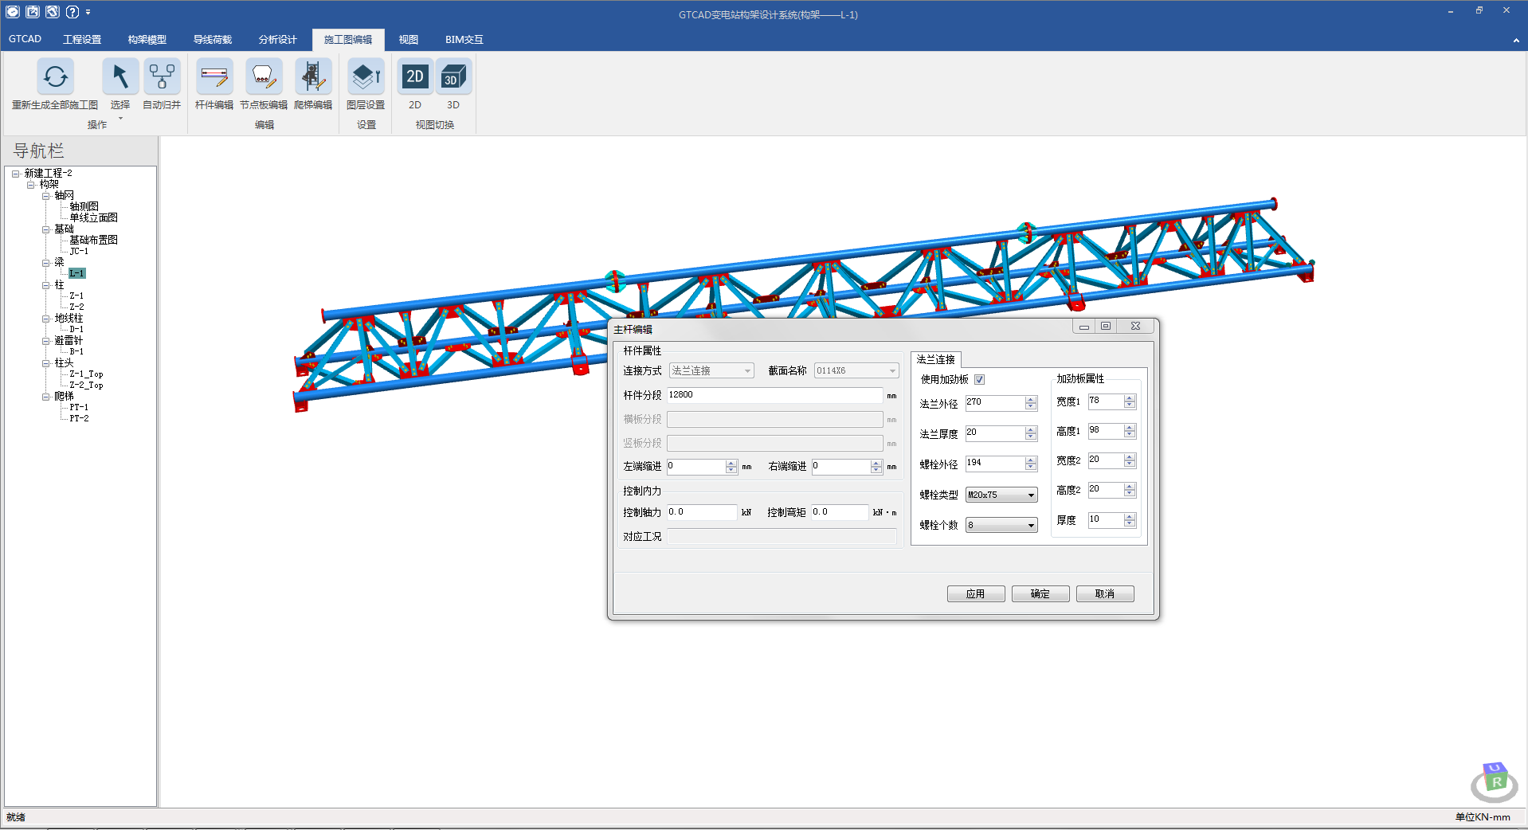Viewport: 1528px width, 830px height.
Task: Click the 法兰外径 spinner control
Action: click(x=1031, y=403)
